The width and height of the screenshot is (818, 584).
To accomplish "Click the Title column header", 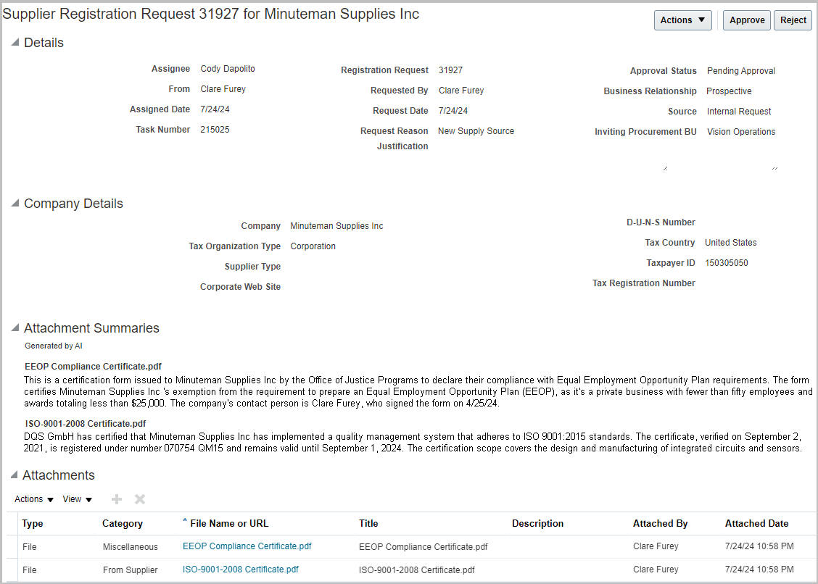I will tap(368, 524).
